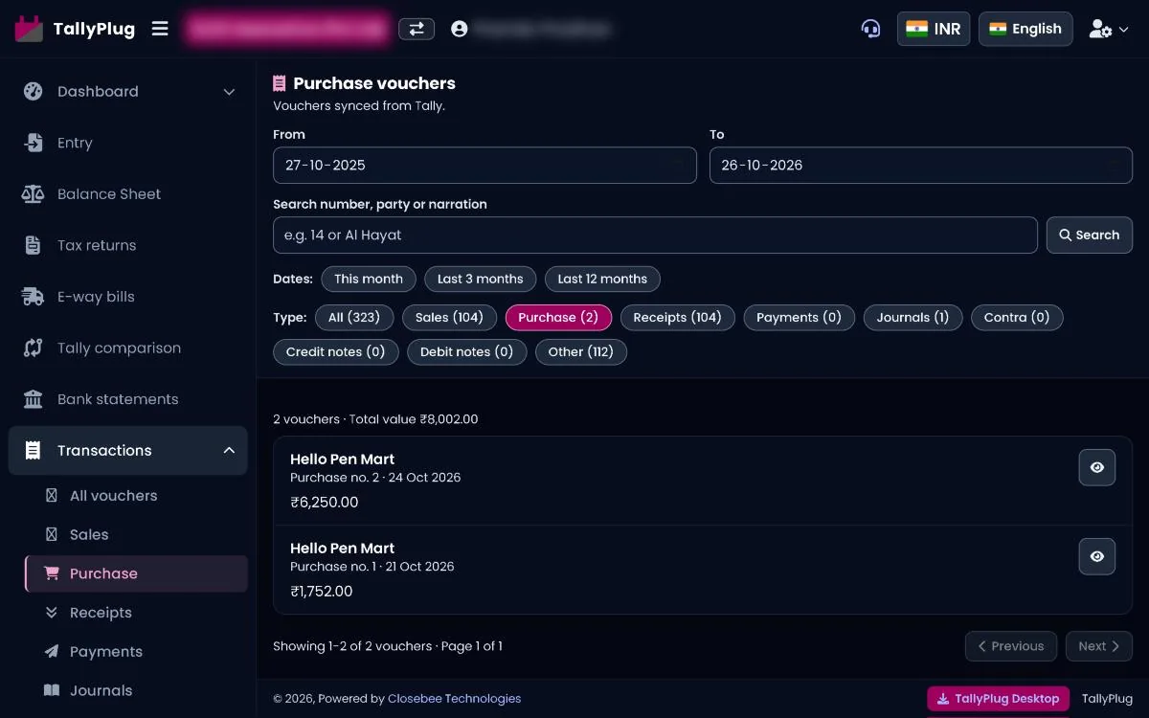This screenshot has height=718, width=1149.
Task: Click the Next page button
Action: click(1099, 646)
